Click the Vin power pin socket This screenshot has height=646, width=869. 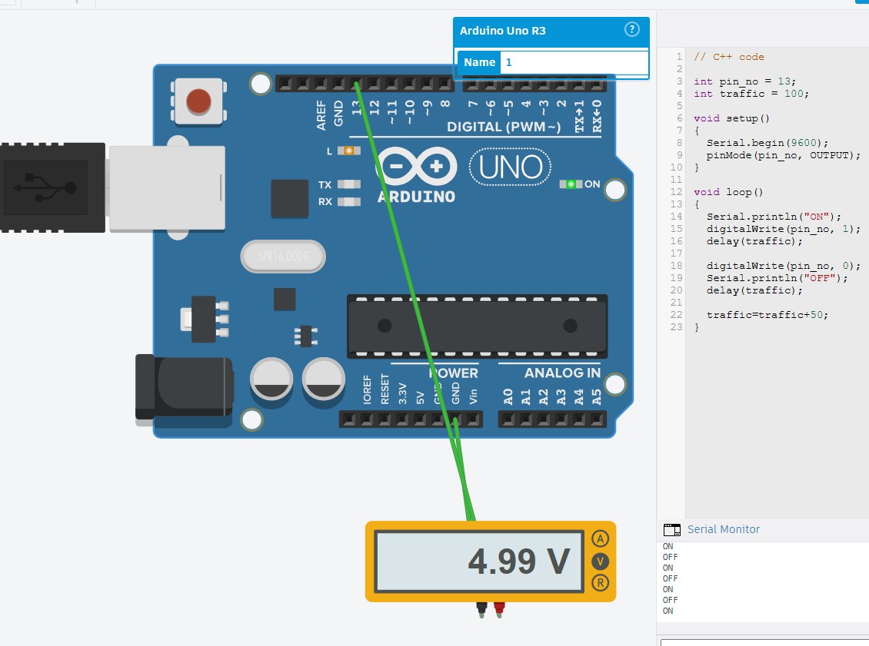[473, 419]
